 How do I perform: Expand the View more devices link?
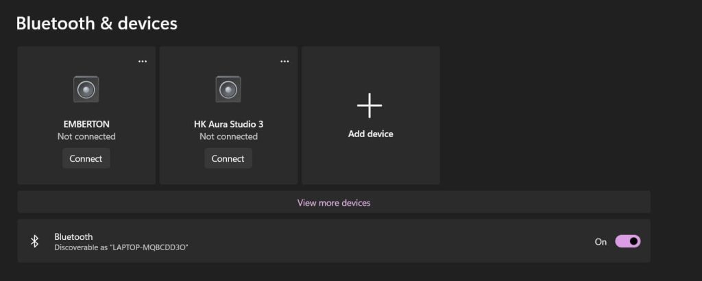(x=334, y=203)
